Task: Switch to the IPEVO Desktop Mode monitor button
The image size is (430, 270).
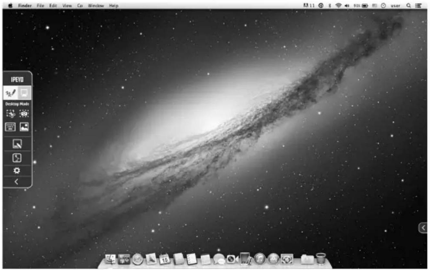Action: [24, 93]
